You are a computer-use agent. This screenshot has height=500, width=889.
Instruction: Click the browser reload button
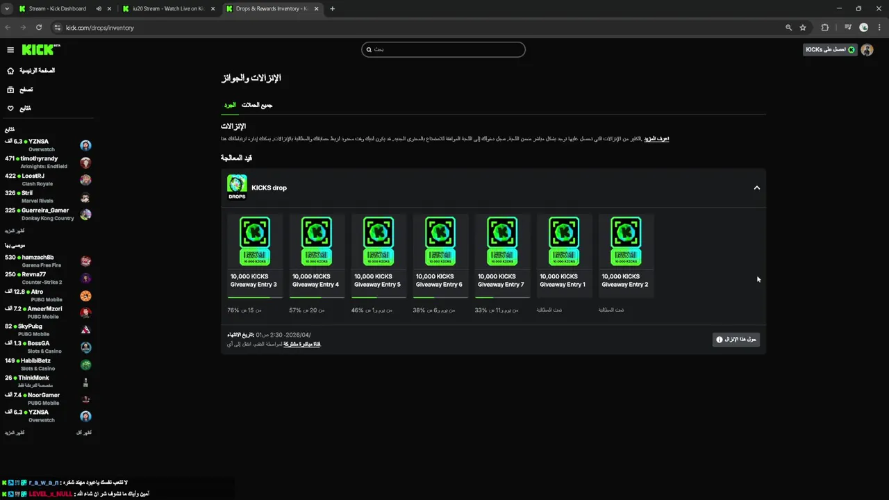pos(39,28)
